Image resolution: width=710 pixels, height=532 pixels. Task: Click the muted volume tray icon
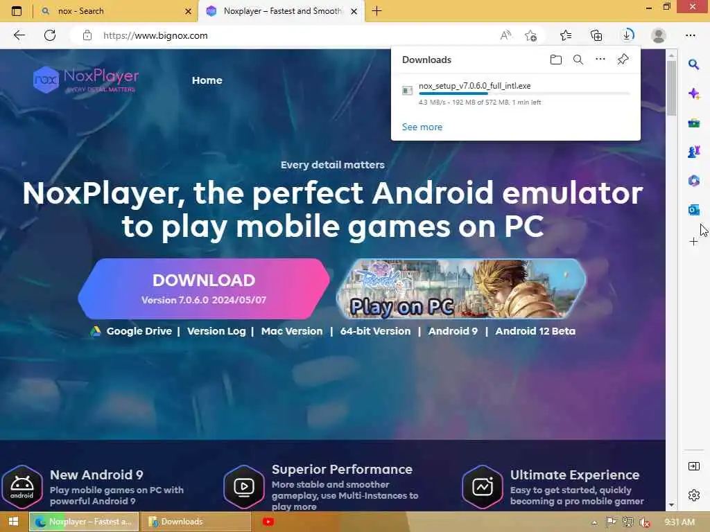tap(645, 522)
